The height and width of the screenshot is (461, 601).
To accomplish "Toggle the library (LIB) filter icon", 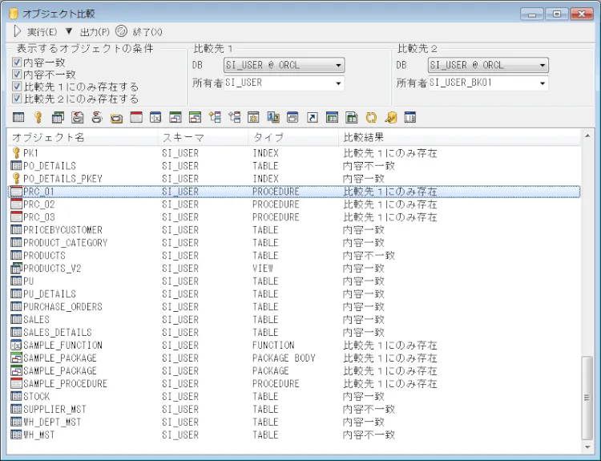I will (x=410, y=117).
